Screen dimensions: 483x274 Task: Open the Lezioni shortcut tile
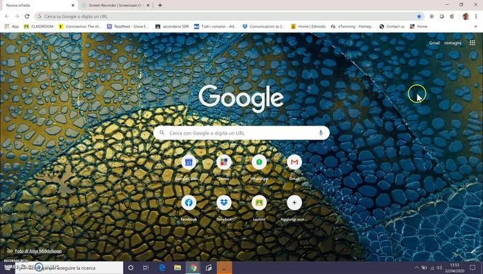tap(259, 203)
